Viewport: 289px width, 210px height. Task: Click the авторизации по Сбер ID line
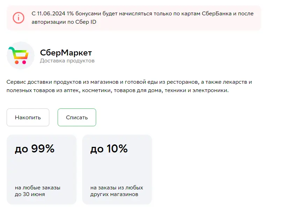(x=64, y=22)
